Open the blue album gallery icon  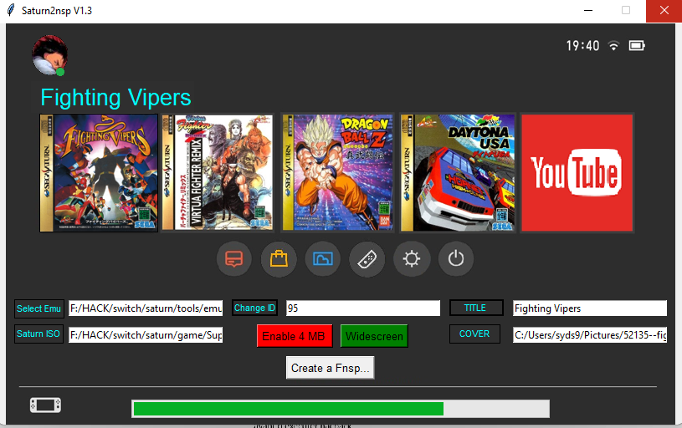click(323, 259)
